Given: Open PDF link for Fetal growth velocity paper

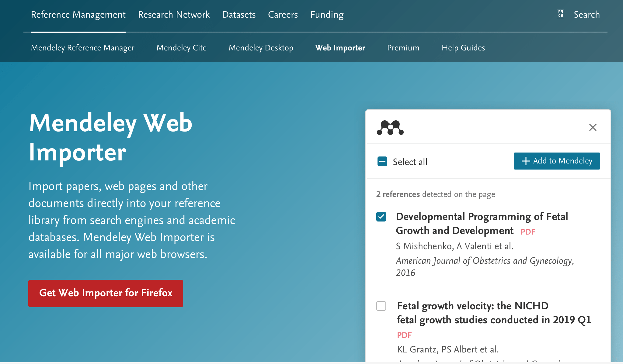Looking at the screenshot, I should [x=404, y=335].
